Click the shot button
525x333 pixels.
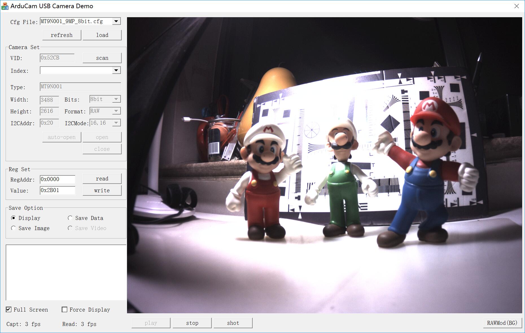[x=233, y=323]
